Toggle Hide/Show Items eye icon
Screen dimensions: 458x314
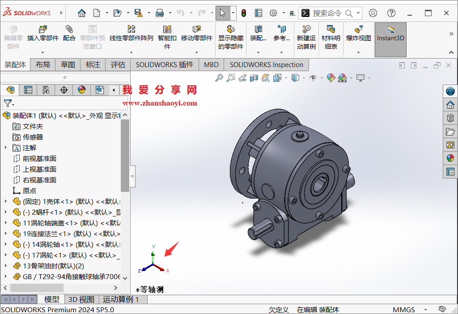point(313,78)
